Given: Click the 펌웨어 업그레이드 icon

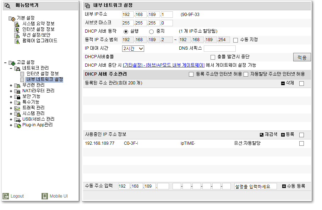Looking at the screenshot, I should pyautogui.click(x=17, y=41).
